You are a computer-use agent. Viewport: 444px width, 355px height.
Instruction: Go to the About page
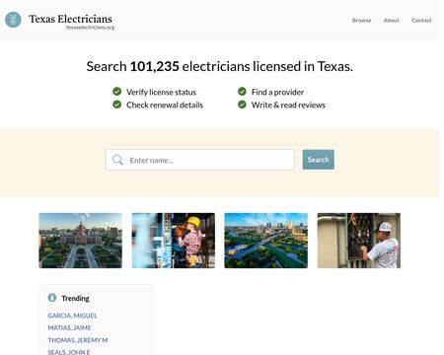[392, 21]
